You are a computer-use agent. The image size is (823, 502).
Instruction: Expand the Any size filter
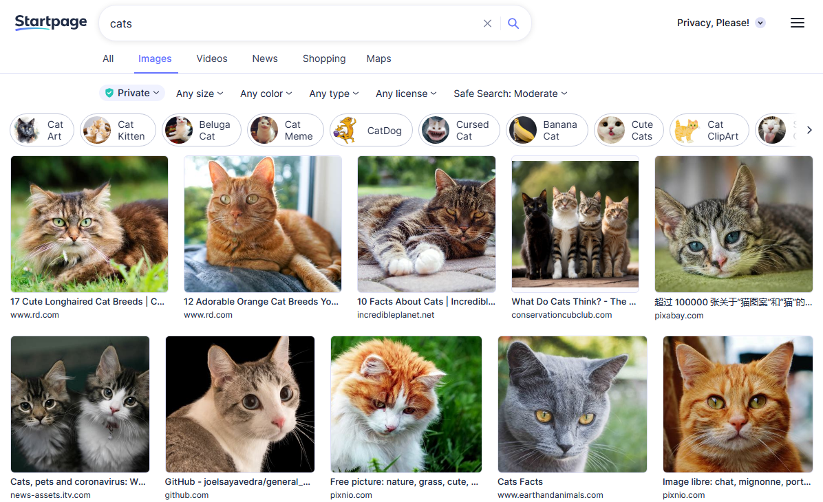199,93
